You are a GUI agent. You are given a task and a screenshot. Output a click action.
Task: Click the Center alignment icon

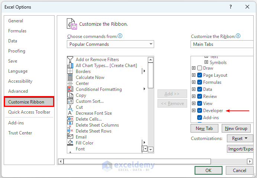coord(70,83)
